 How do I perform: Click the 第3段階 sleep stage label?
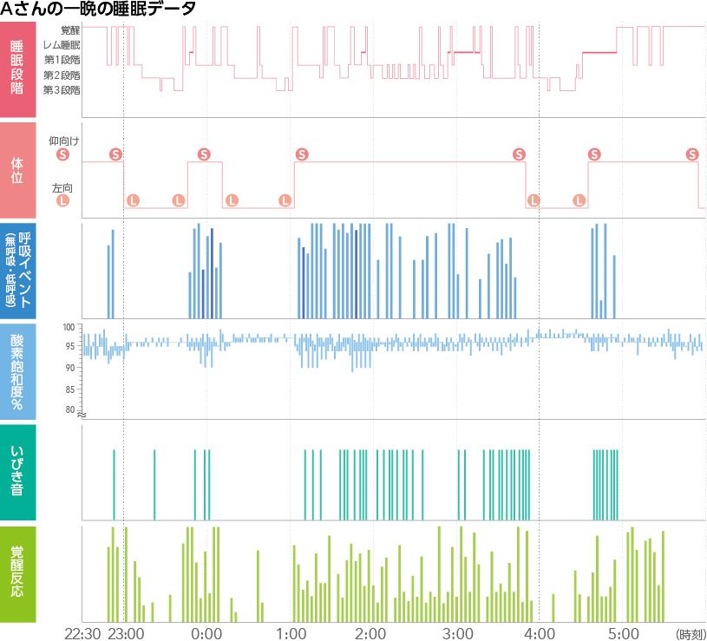62,89
